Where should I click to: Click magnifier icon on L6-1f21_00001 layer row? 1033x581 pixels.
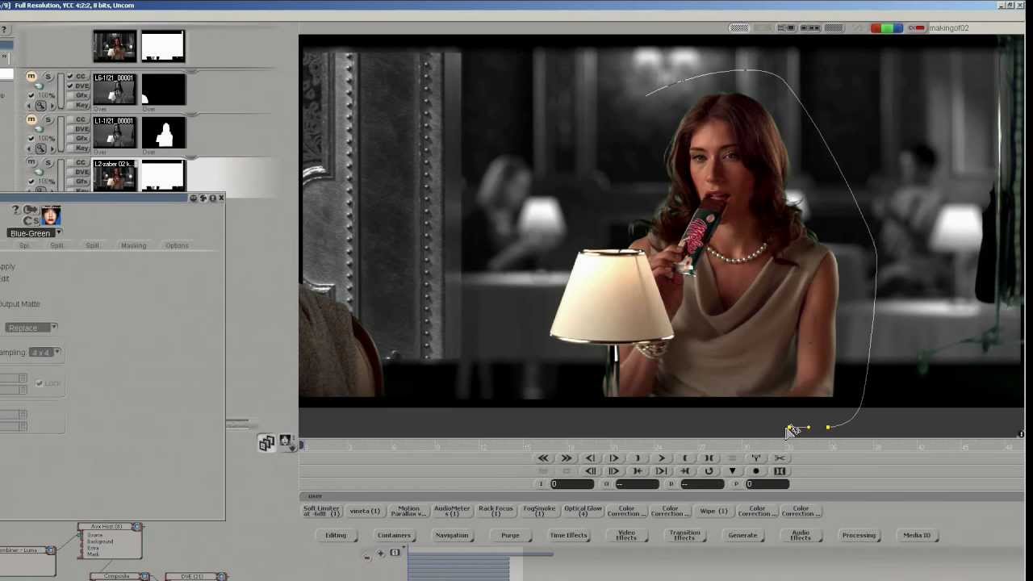(40, 106)
